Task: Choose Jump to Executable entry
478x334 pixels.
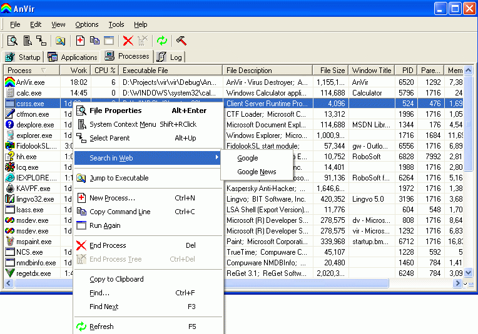Action: (148, 178)
